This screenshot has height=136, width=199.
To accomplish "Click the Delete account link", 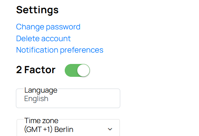I will click(x=43, y=39).
